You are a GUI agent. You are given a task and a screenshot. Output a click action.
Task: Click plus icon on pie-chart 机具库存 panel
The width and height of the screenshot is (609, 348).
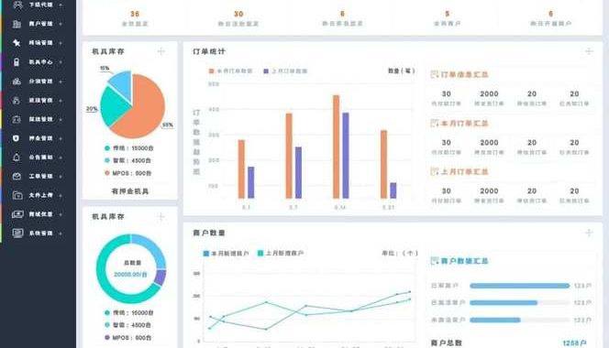(161, 51)
